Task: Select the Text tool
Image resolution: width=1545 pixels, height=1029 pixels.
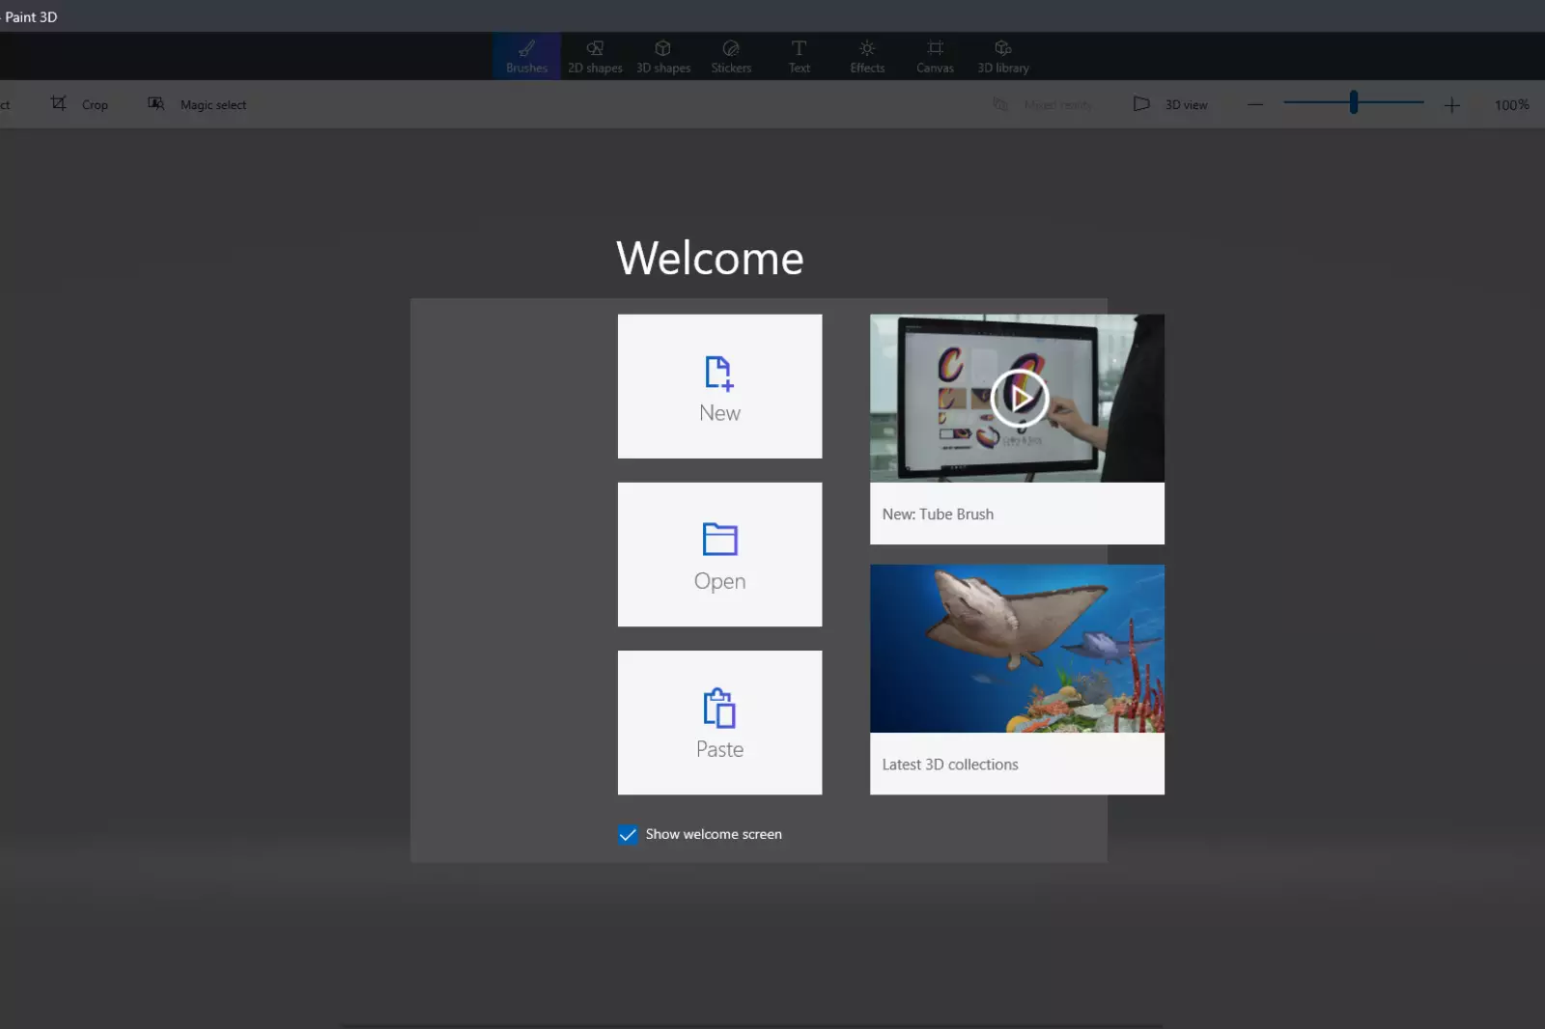Action: point(799,56)
